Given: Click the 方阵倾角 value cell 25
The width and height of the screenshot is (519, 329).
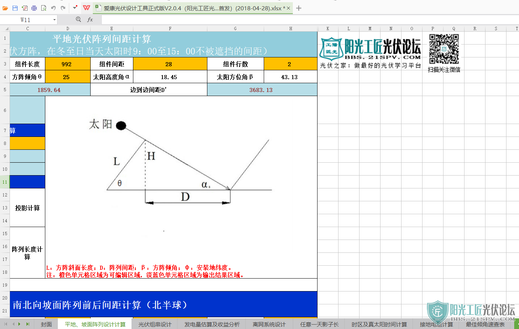Looking at the screenshot, I should pos(68,77).
